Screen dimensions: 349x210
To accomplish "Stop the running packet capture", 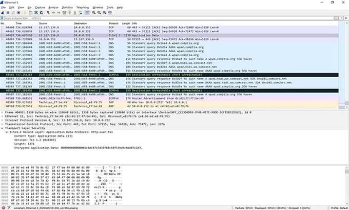I will (8, 13).
